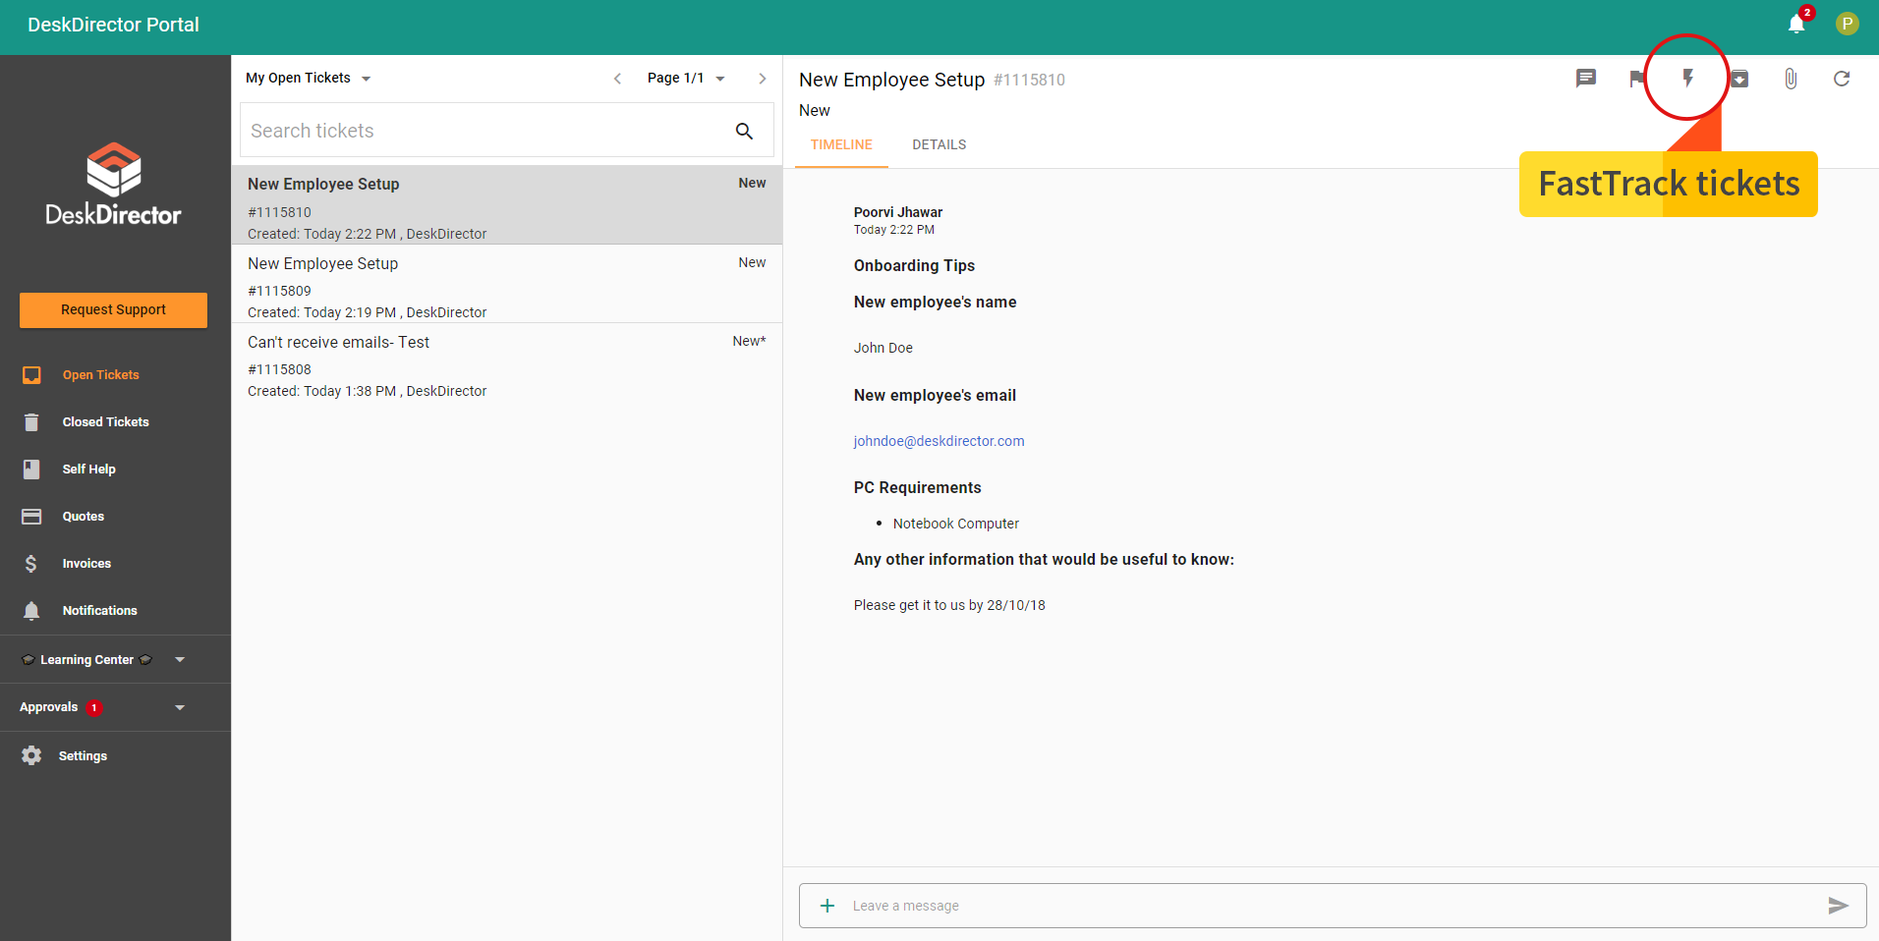Click the Notebook Computer list item
Image resolution: width=1879 pixels, height=941 pixels.
(956, 524)
